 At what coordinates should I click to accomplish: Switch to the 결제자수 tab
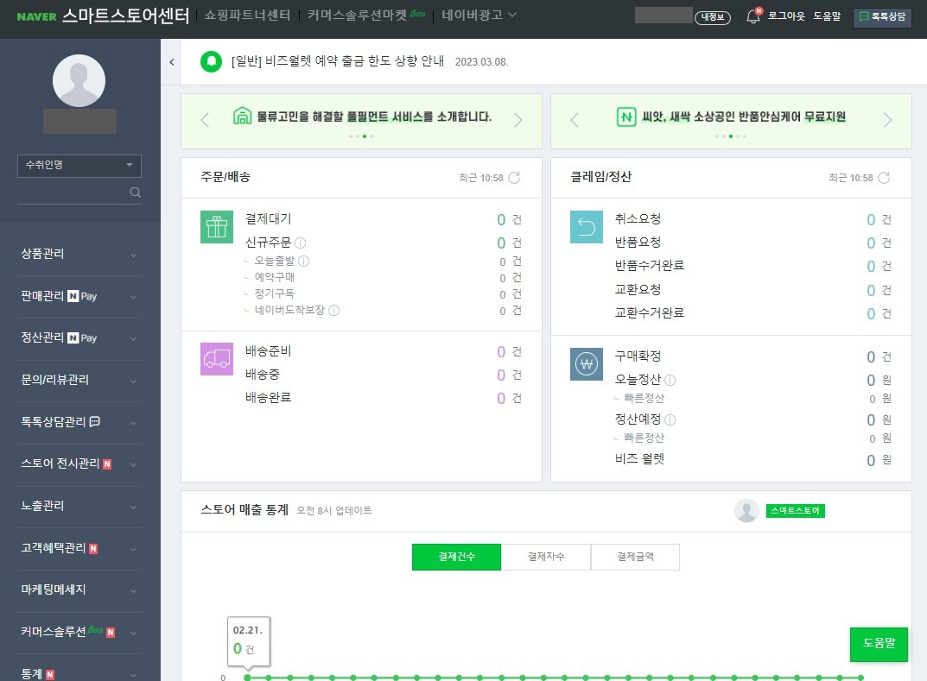545,557
